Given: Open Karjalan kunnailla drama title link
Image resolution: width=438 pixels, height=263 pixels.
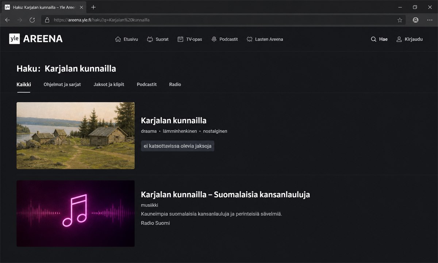Looking at the screenshot, I should [x=174, y=121].
